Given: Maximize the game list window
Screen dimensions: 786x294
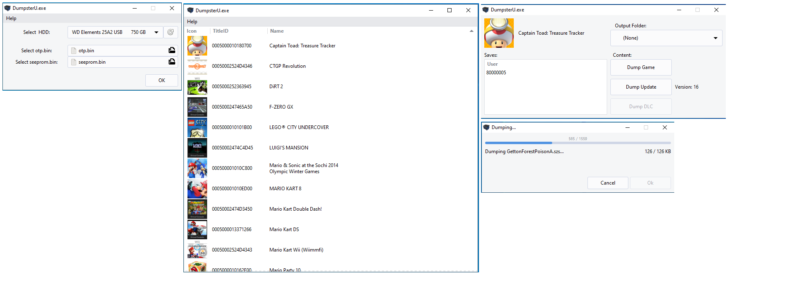Looking at the screenshot, I should (449, 11).
